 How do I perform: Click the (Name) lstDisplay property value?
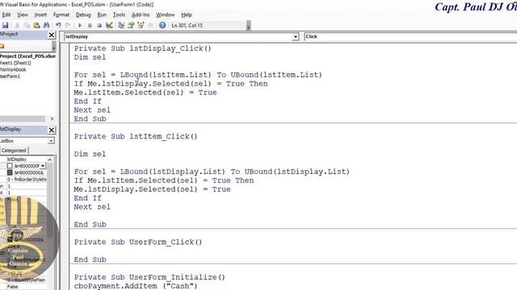pyautogui.click(x=27, y=159)
